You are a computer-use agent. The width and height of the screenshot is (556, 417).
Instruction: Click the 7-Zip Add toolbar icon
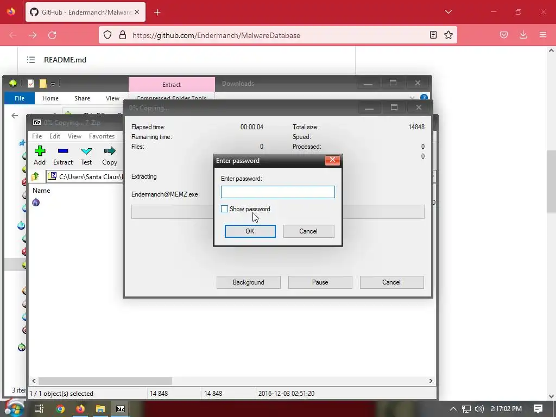click(x=40, y=155)
